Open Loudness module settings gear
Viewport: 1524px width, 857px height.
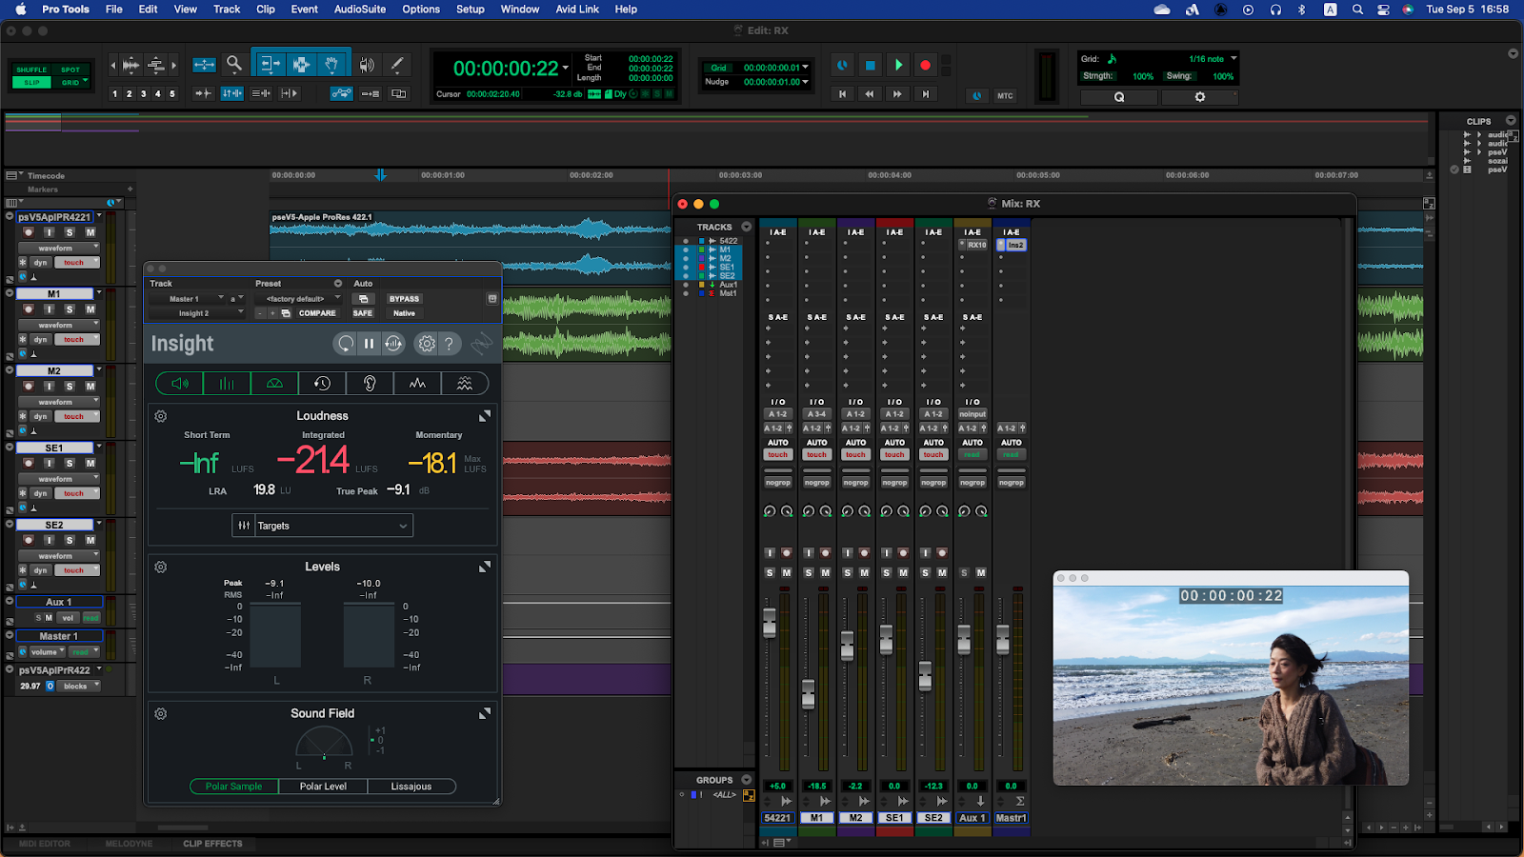tap(161, 416)
